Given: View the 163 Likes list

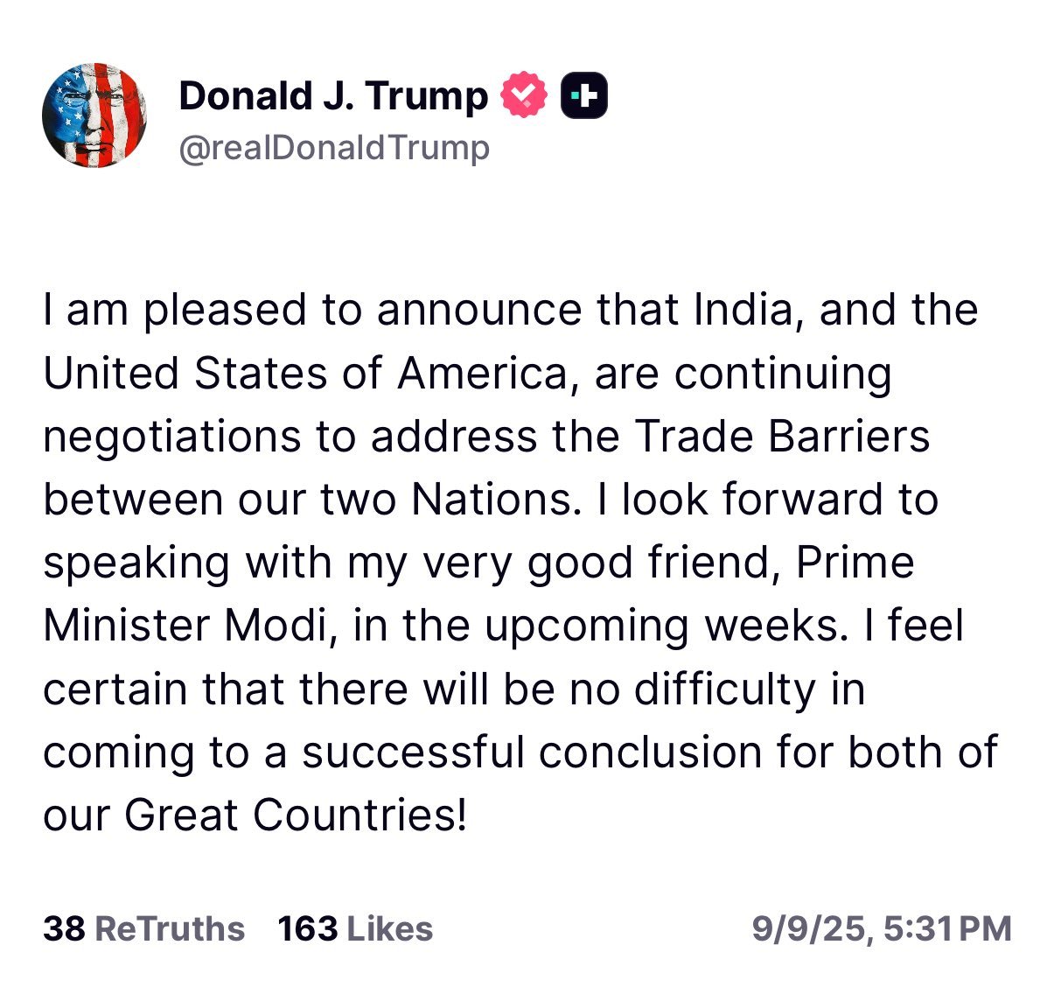Looking at the screenshot, I should [x=355, y=928].
